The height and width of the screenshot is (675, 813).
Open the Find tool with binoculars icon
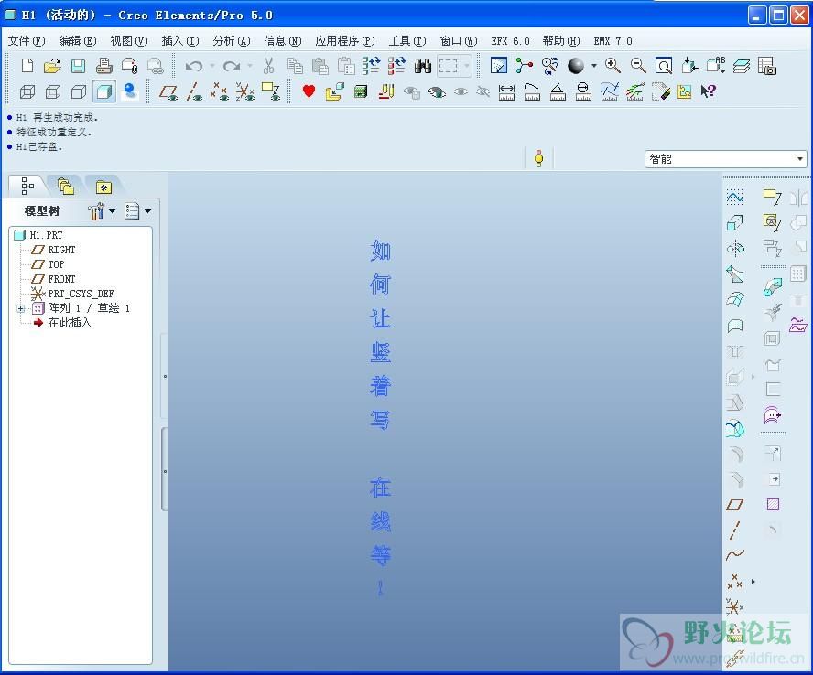click(x=423, y=66)
